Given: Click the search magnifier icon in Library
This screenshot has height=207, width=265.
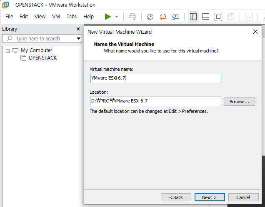Looking at the screenshot, I should coord(10,38).
